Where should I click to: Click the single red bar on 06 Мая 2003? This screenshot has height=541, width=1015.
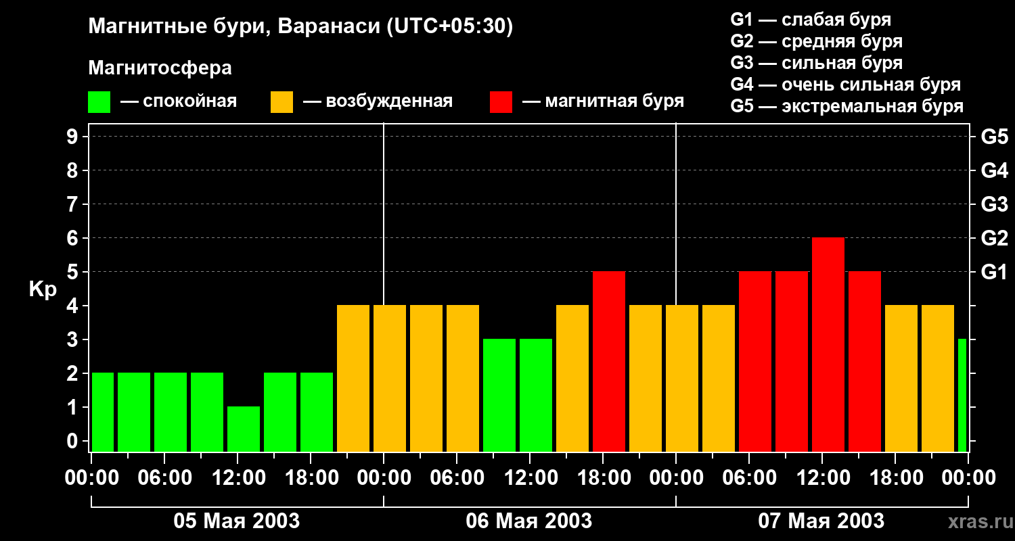click(x=609, y=362)
